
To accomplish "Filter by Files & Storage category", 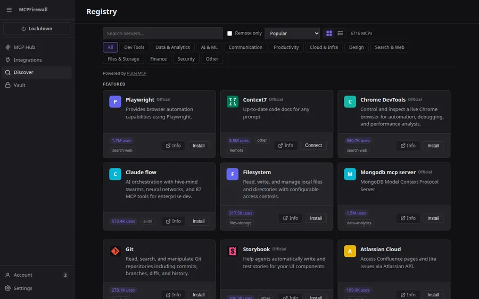I will pos(123,59).
